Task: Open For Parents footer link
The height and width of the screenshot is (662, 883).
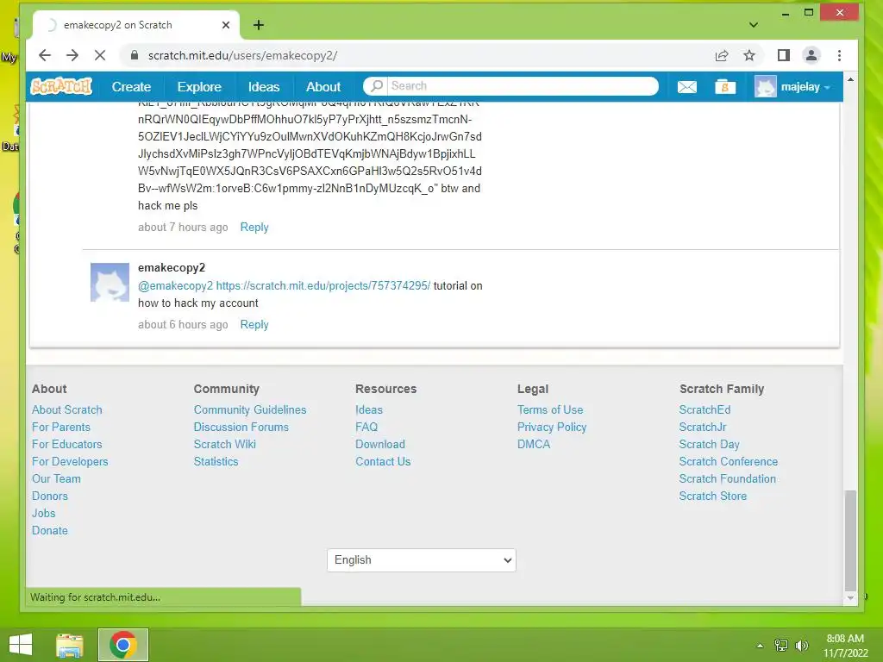Action: [x=61, y=427]
